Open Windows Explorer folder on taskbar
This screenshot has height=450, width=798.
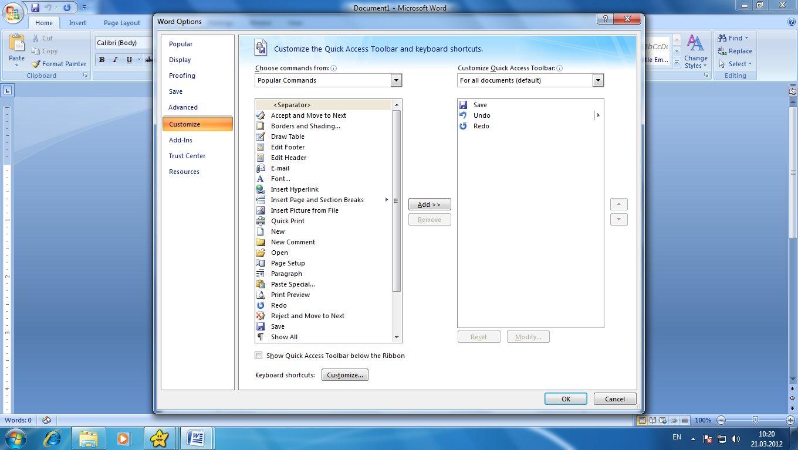88,438
